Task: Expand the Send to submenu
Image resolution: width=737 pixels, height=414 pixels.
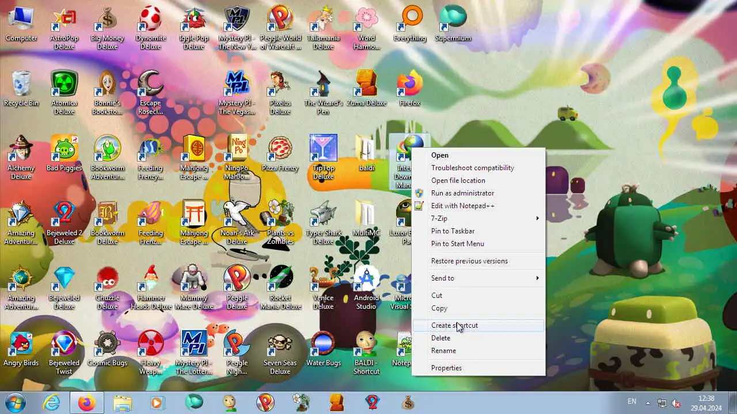Action: pos(478,278)
